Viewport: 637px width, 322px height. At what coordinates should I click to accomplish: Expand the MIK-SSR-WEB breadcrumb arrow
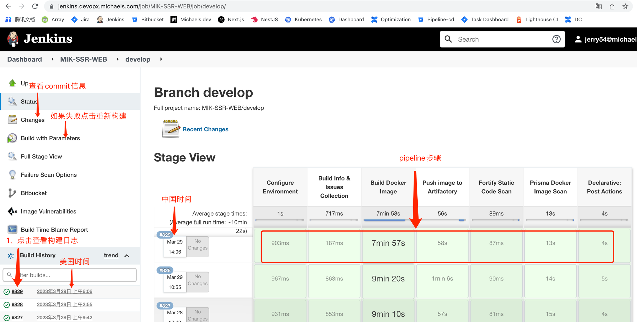118,59
